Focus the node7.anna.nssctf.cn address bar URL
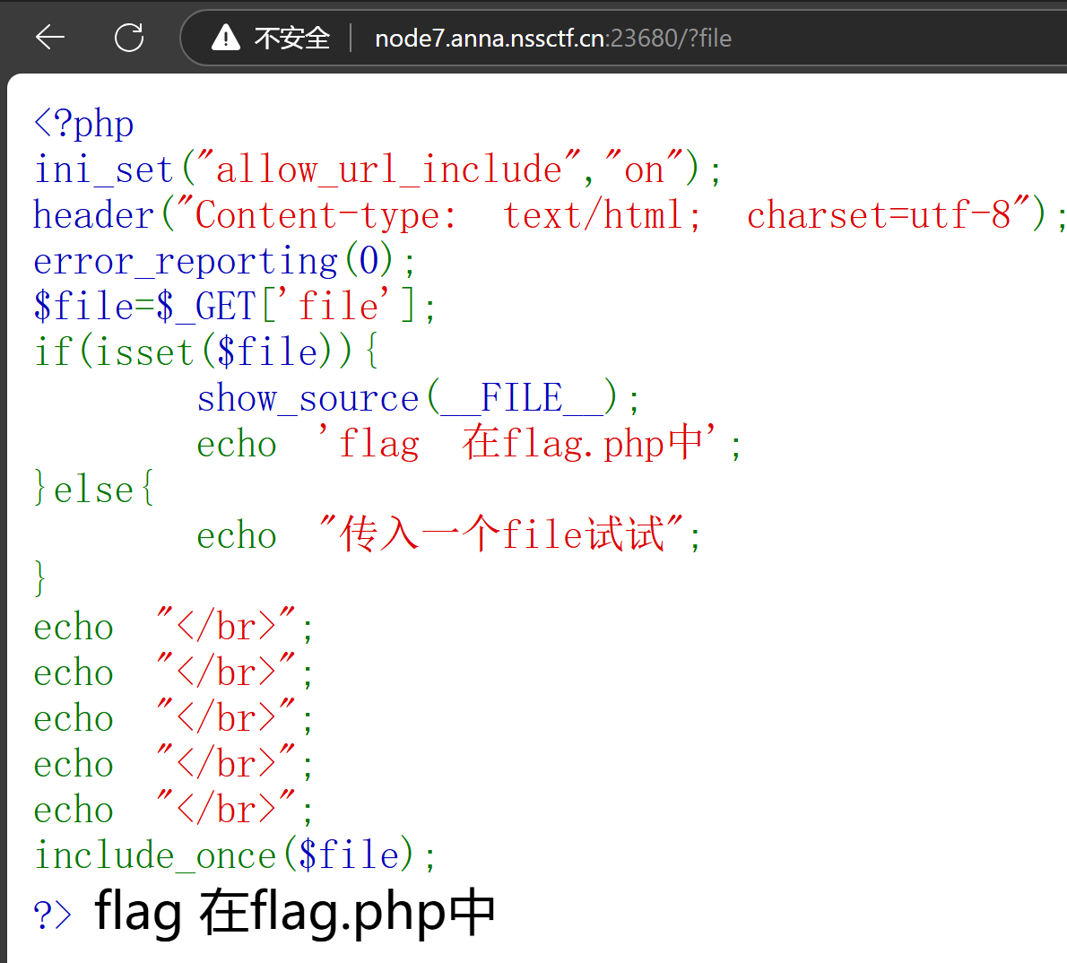This screenshot has width=1067, height=963. [x=553, y=39]
